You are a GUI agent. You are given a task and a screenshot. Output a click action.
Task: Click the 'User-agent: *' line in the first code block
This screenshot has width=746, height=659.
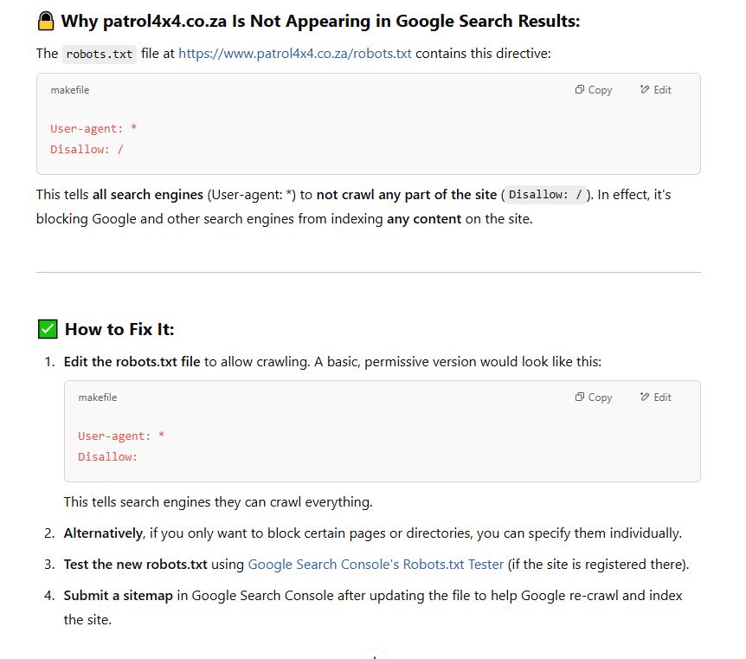pos(93,128)
